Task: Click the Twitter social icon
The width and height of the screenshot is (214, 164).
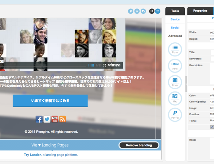Action: (x=47, y=119)
